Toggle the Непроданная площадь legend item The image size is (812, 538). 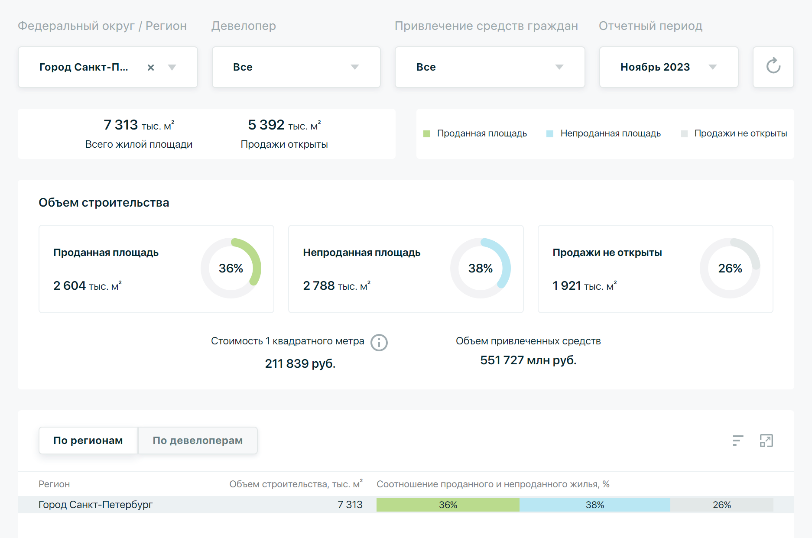[604, 133]
